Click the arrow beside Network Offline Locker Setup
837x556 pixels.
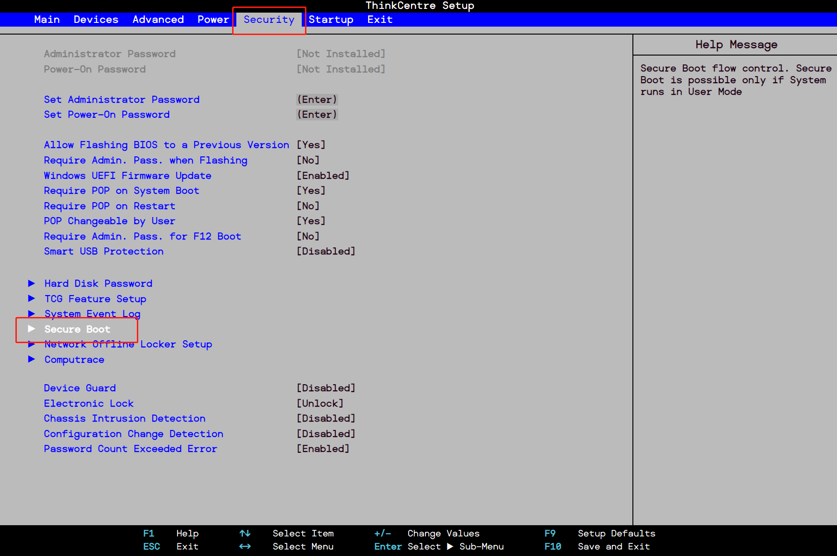tap(32, 345)
